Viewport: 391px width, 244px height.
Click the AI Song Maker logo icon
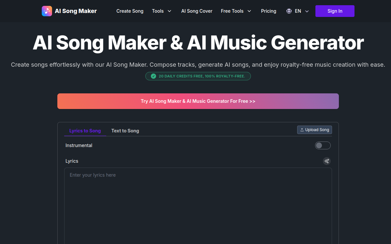pos(47,11)
